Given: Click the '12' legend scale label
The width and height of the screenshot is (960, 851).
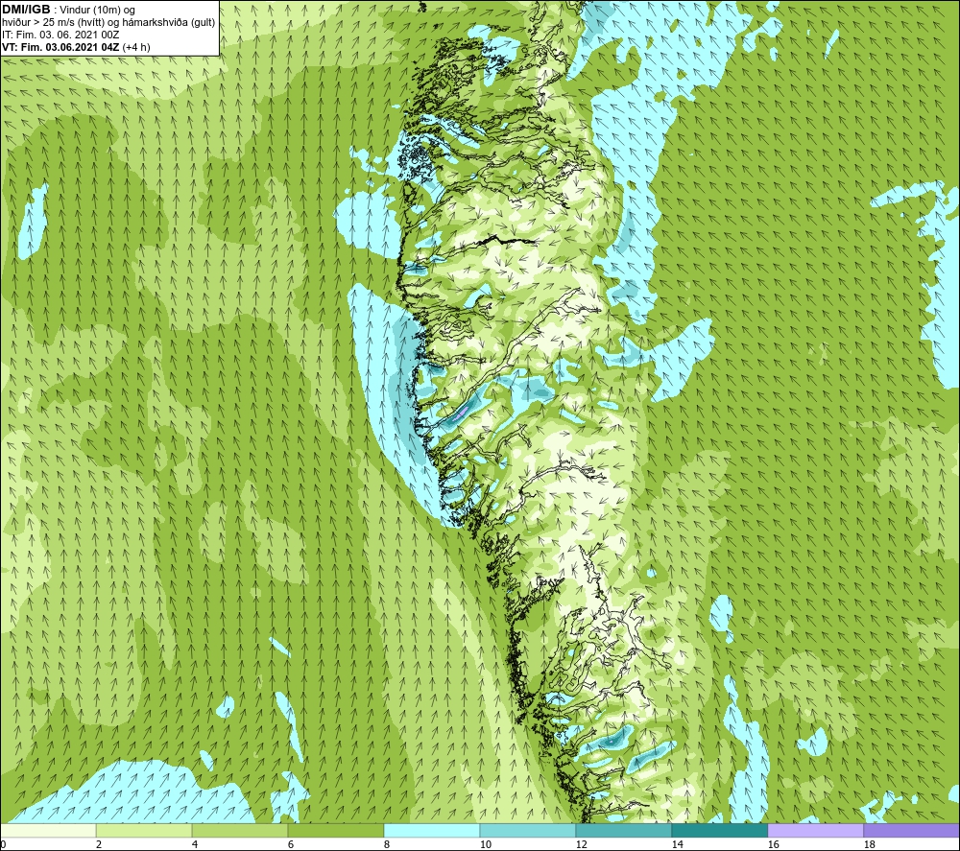Looking at the screenshot, I should [581, 844].
